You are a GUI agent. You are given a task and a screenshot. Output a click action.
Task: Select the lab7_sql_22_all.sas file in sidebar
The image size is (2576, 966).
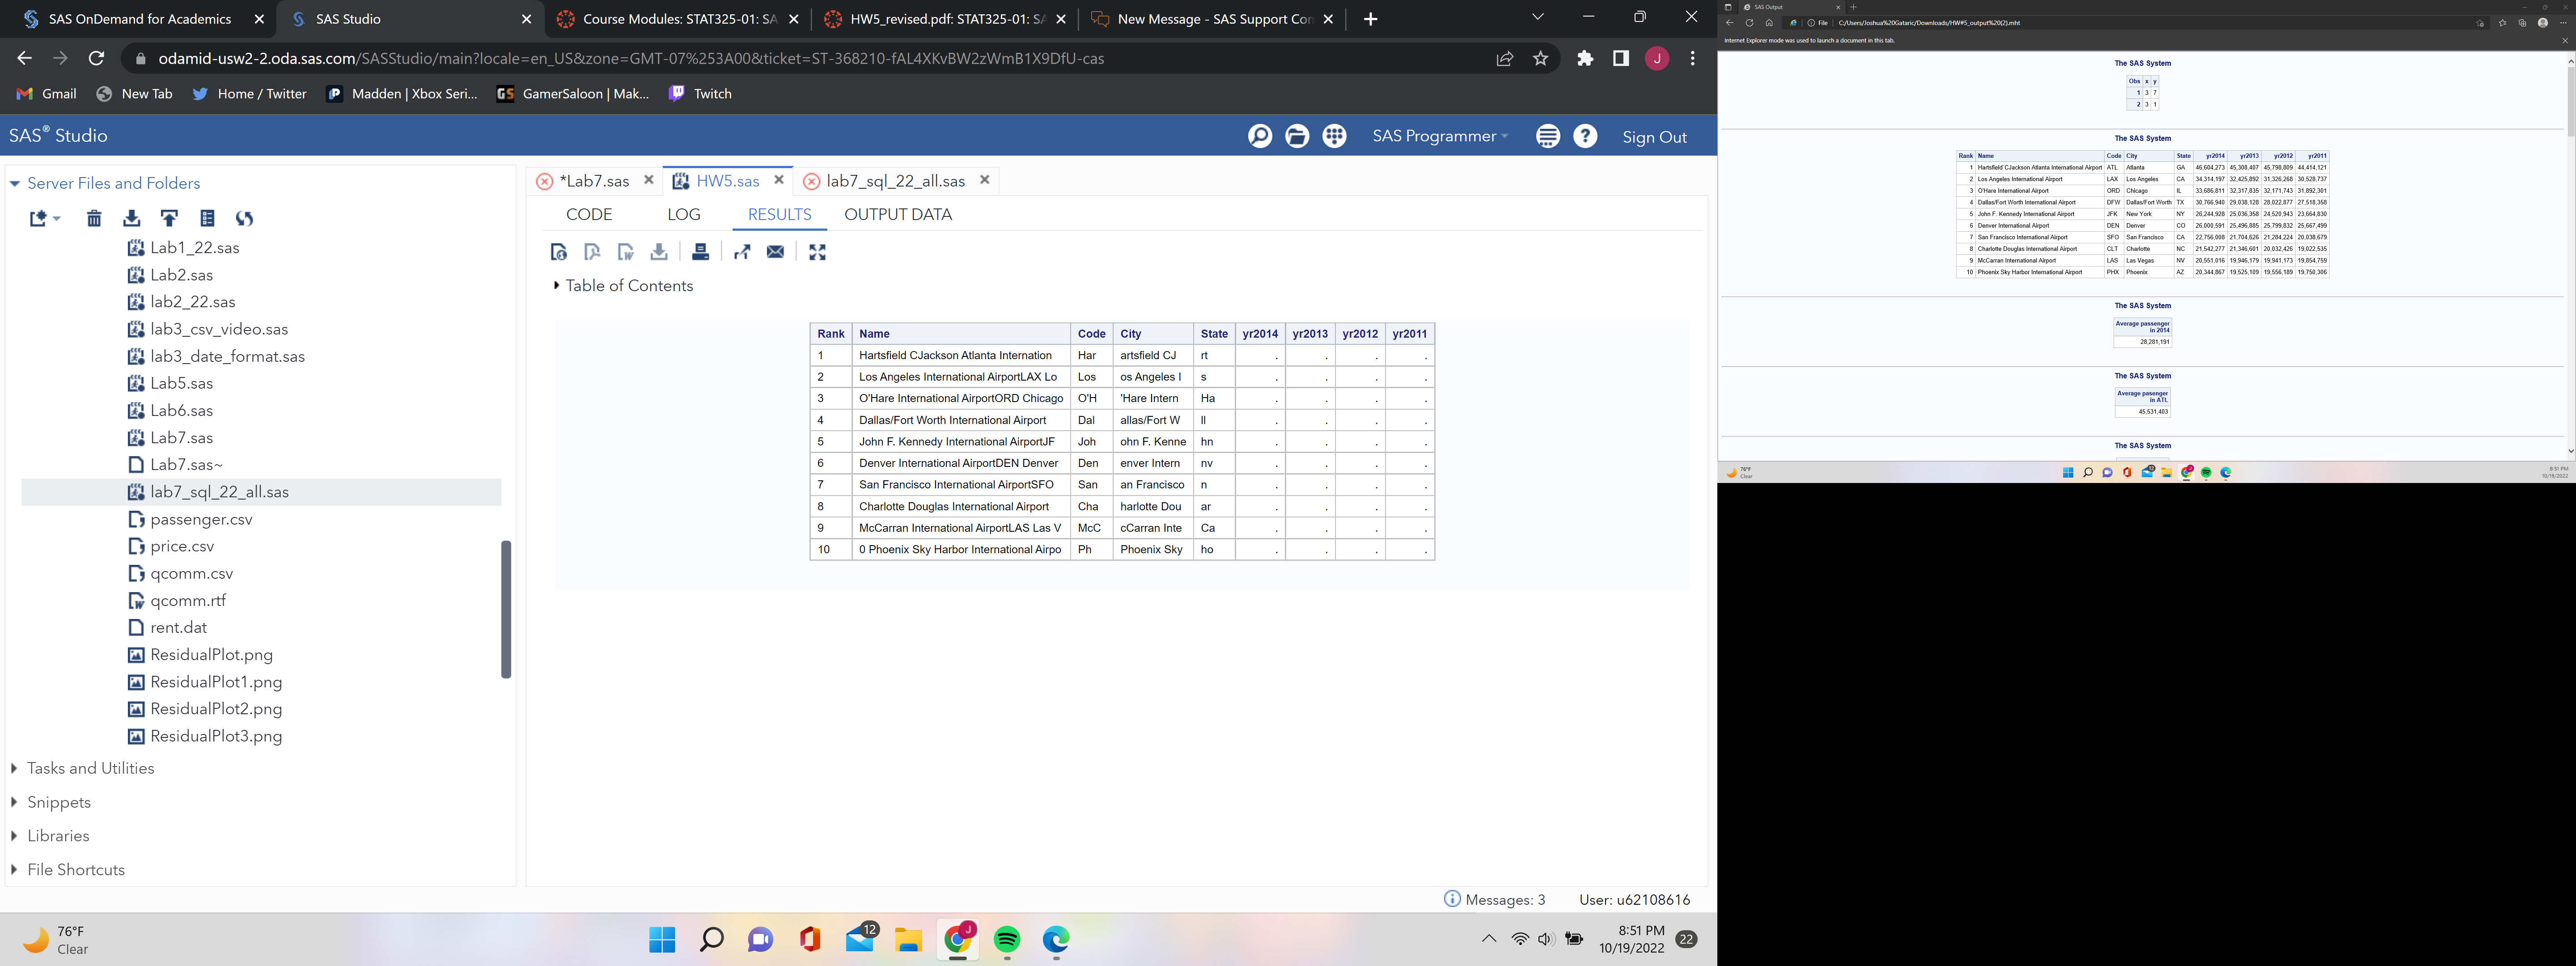coord(220,491)
